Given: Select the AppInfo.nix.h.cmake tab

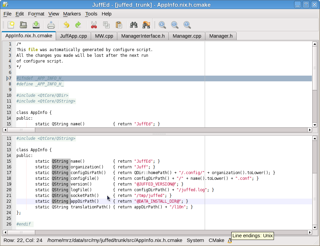Looking at the screenshot, I should [x=29, y=36].
